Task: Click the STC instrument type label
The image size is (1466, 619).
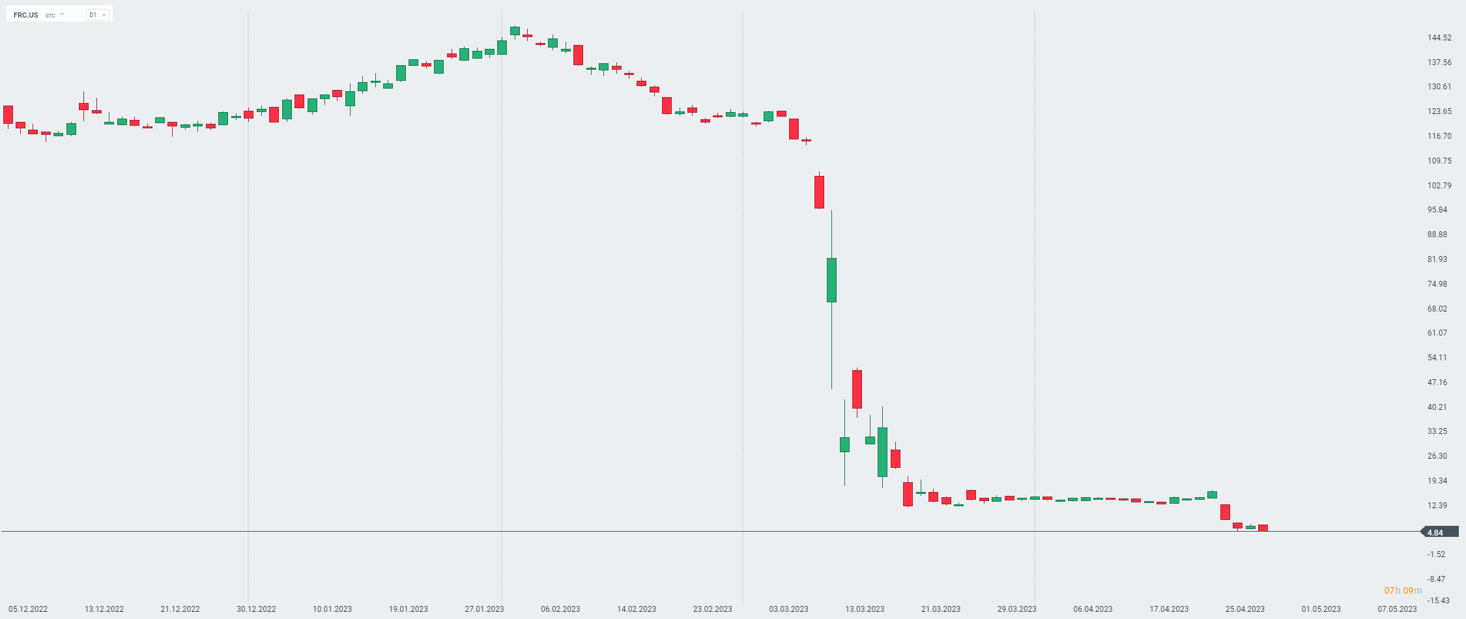Action: (x=50, y=16)
